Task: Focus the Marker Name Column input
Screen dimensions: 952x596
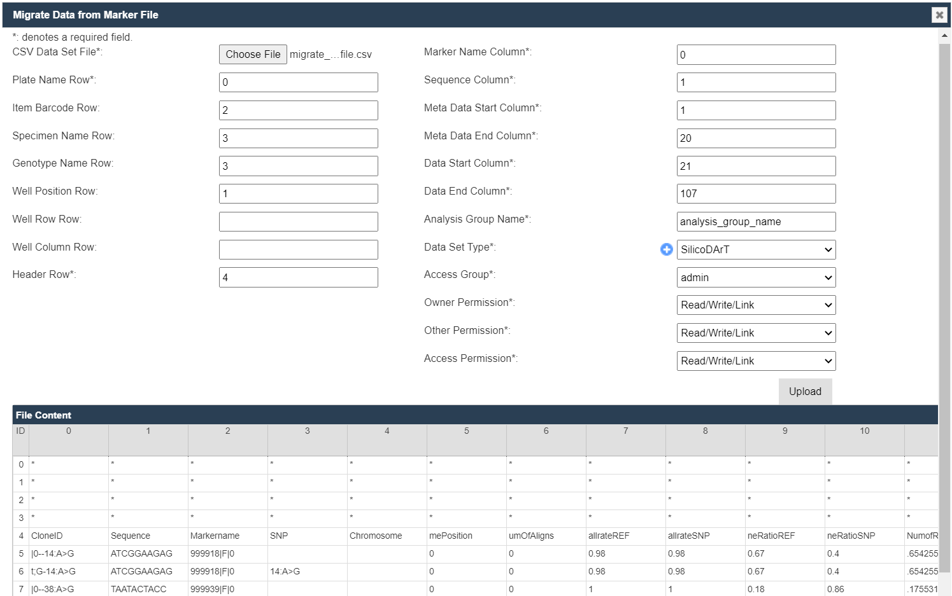Action: point(756,55)
